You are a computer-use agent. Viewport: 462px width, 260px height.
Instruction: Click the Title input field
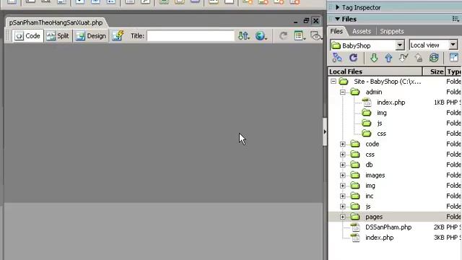[191, 36]
